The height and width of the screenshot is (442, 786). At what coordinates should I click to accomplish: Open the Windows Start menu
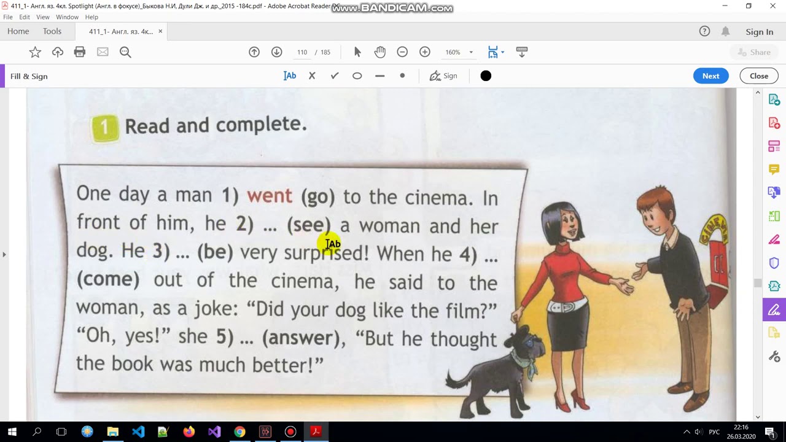(x=12, y=432)
